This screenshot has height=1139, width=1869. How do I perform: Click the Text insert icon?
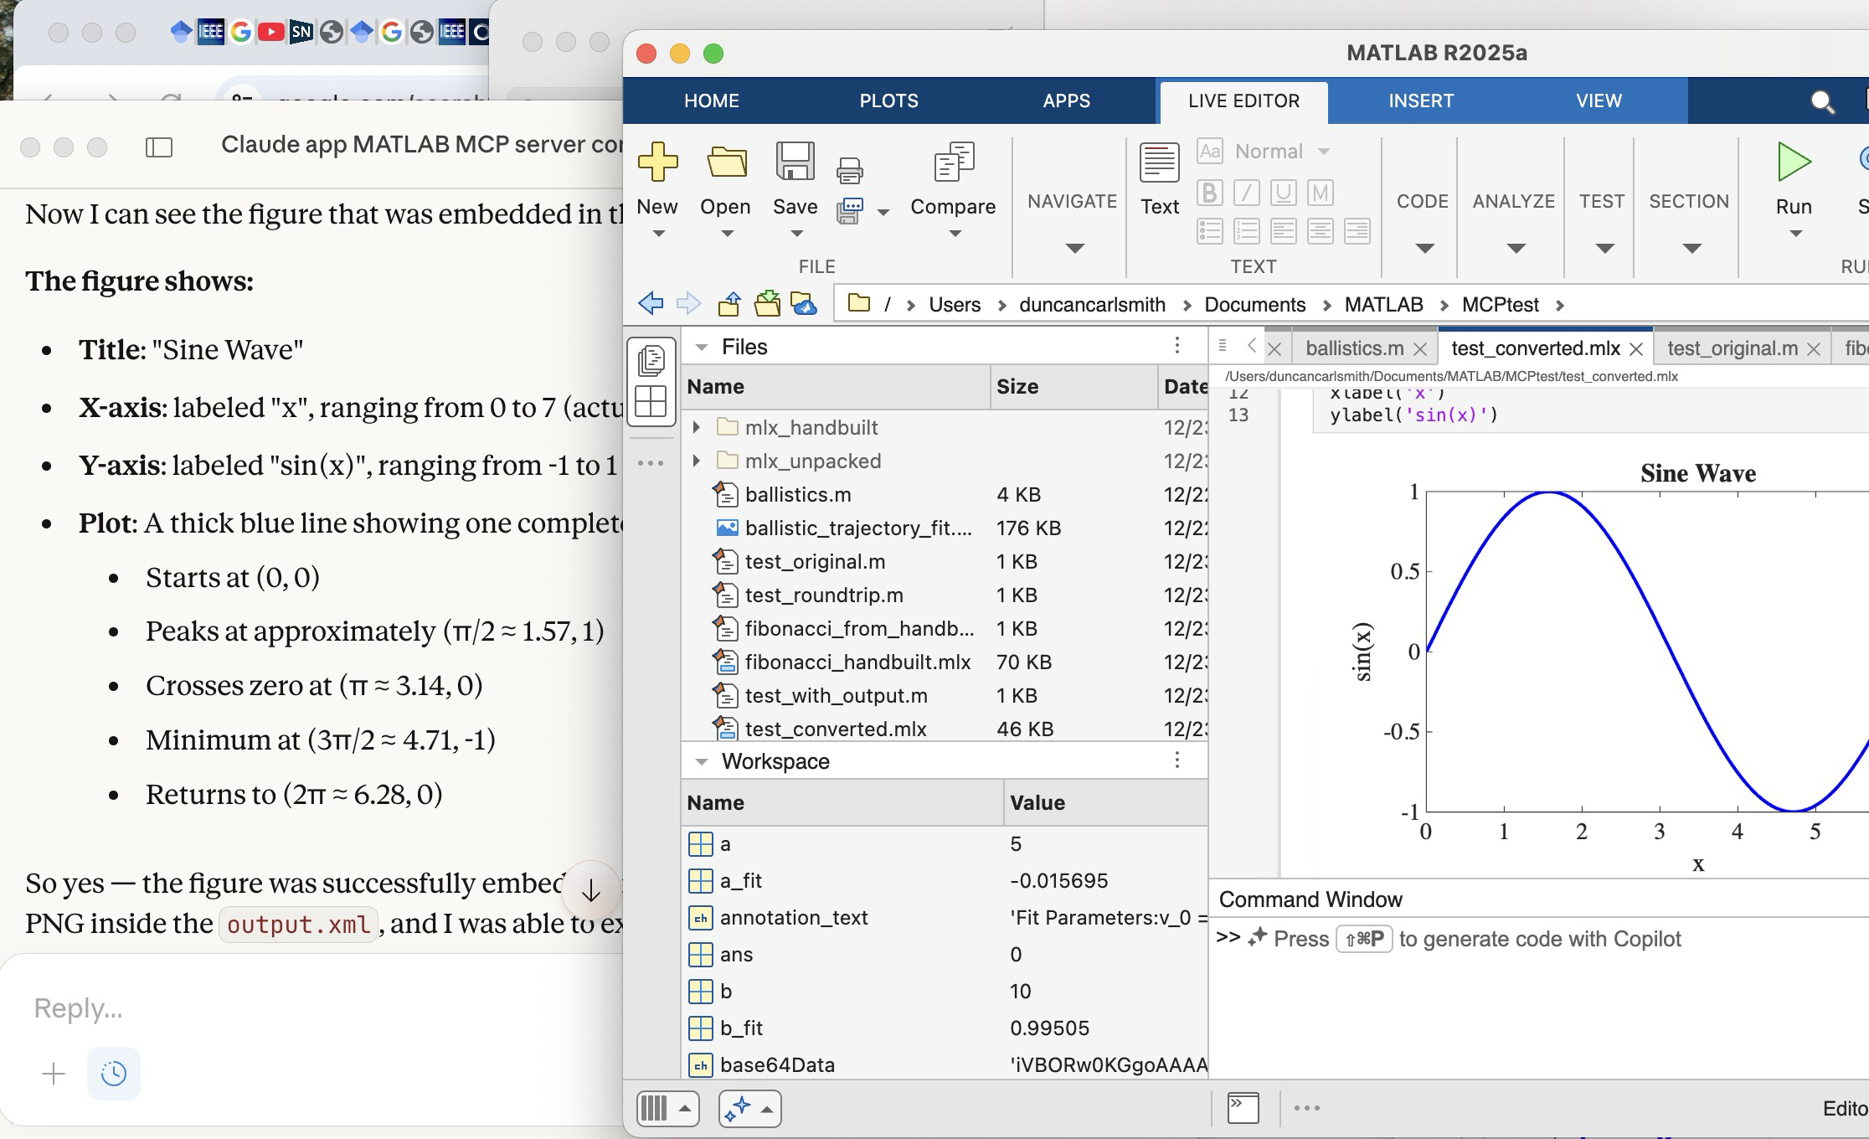point(1159,162)
